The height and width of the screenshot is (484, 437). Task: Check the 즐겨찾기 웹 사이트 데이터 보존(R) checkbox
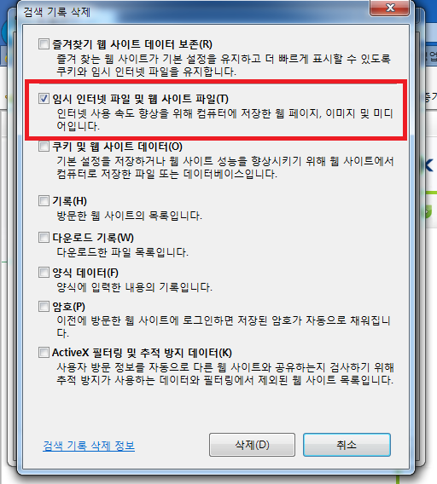click(44, 43)
